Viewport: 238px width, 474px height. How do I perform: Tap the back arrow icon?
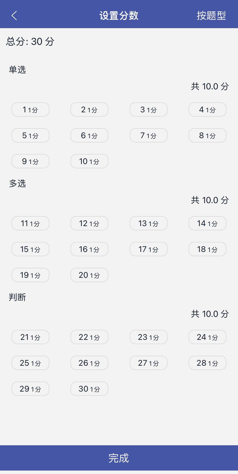coord(14,16)
